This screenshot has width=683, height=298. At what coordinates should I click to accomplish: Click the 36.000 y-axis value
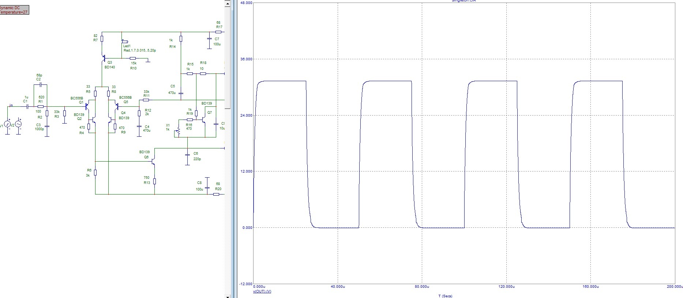click(x=246, y=59)
